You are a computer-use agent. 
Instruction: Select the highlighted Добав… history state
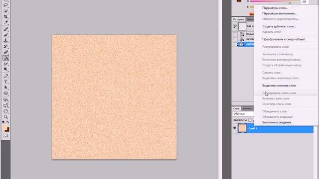(x=246, y=44)
